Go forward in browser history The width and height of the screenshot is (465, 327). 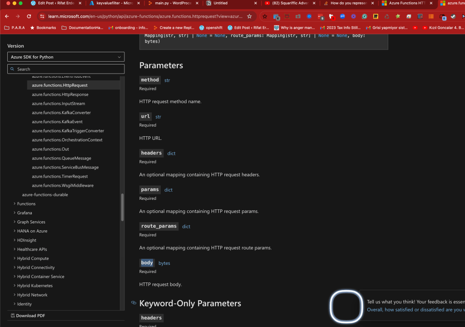click(18, 16)
